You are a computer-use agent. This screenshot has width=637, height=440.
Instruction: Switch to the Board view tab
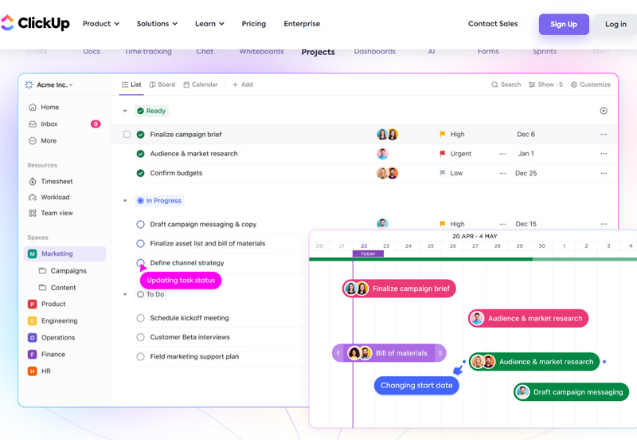(x=162, y=84)
